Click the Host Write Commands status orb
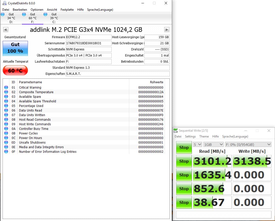Image resolution: width=275 pixels, height=221 pixels. [x=6, y=124]
